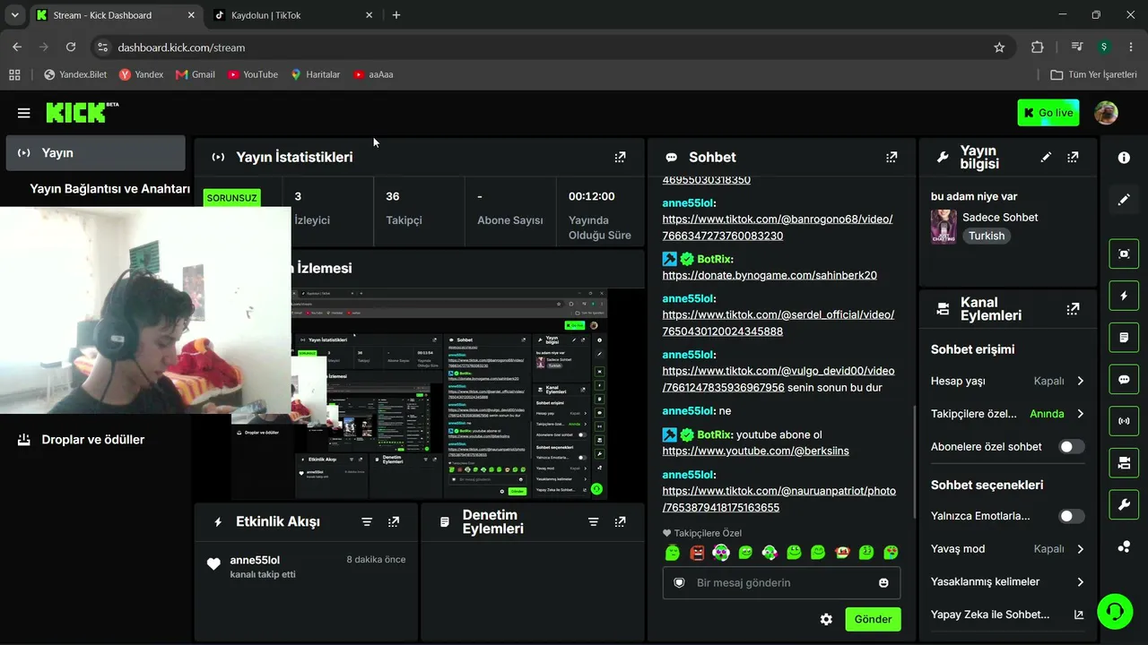Viewport: 1148px width, 645px height.
Task: Click the Gönder send button
Action: (873, 619)
